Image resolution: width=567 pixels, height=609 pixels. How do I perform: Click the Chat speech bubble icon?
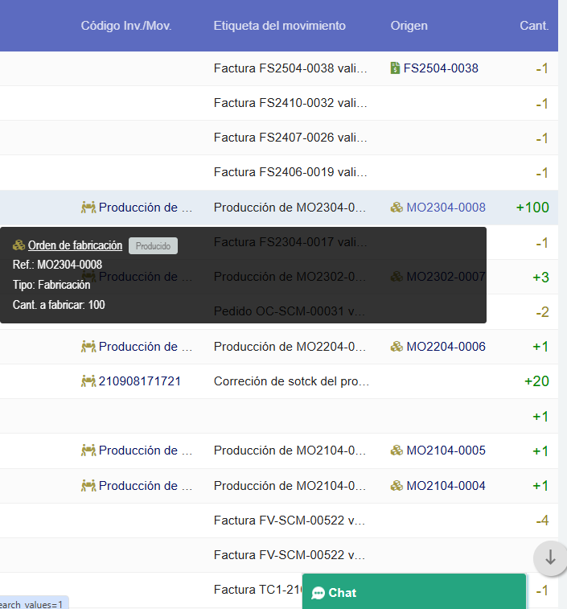click(x=318, y=593)
